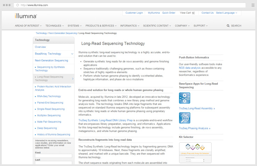
Task: Open the Scientific Content menu
Action: click(x=157, y=26)
